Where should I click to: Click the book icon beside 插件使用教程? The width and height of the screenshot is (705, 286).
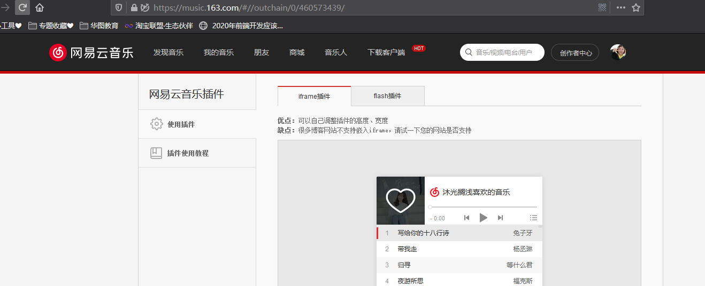coord(156,153)
